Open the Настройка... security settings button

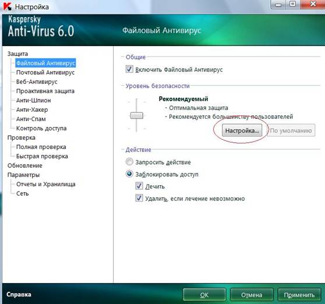point(242,130)
